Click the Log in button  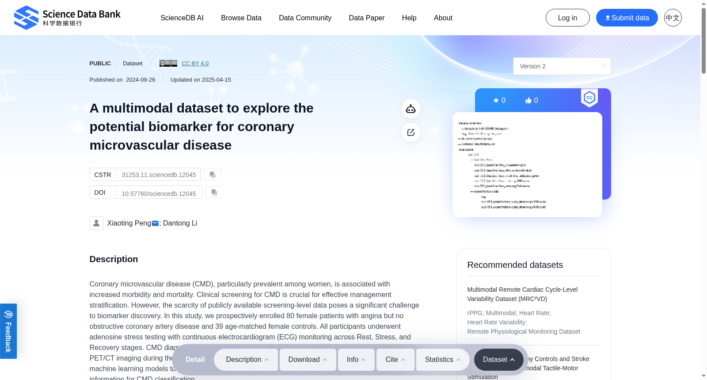pos(568,18)
